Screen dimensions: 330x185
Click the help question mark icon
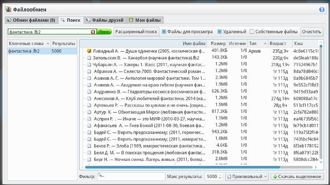322,9
